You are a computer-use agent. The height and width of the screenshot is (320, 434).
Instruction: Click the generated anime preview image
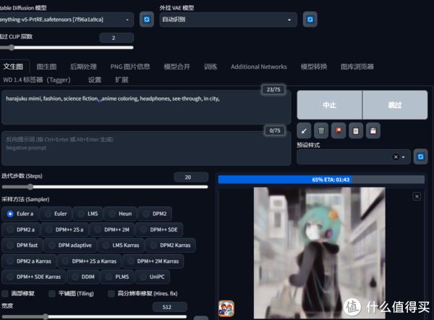point(320,253)
